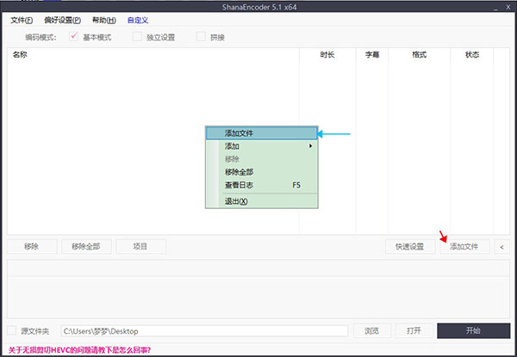The image size is (517, 357).
Task: Open the 偏好设置(P) menu
Action: pyautogui.click(x=62, y=21)
